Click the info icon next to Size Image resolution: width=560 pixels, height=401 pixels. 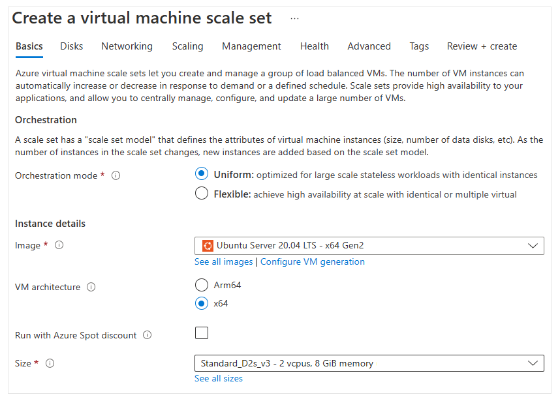click(x=50, y=363)
